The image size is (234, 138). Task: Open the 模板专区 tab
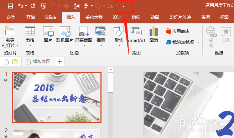coord(38,62)
